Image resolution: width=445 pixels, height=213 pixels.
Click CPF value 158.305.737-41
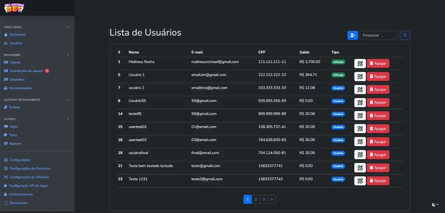(272, 127)
